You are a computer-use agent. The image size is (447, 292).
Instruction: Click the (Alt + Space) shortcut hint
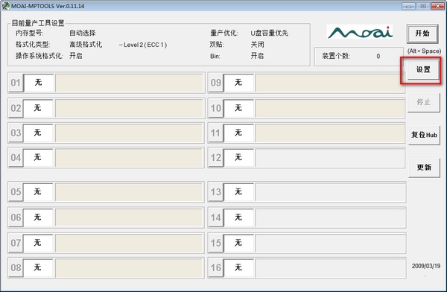click(424, 51)
